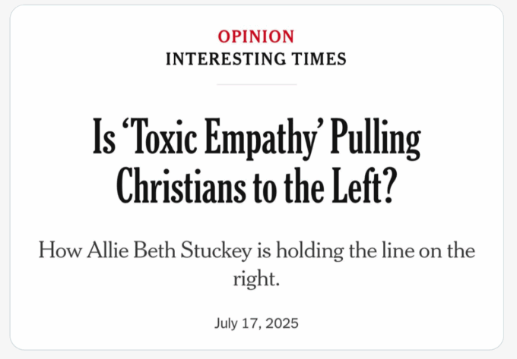The height and width of the screenshot is (359, 517).
Task: Click the name 'Allie Beth Stuckey' in summary
Action: pos(170,250)
